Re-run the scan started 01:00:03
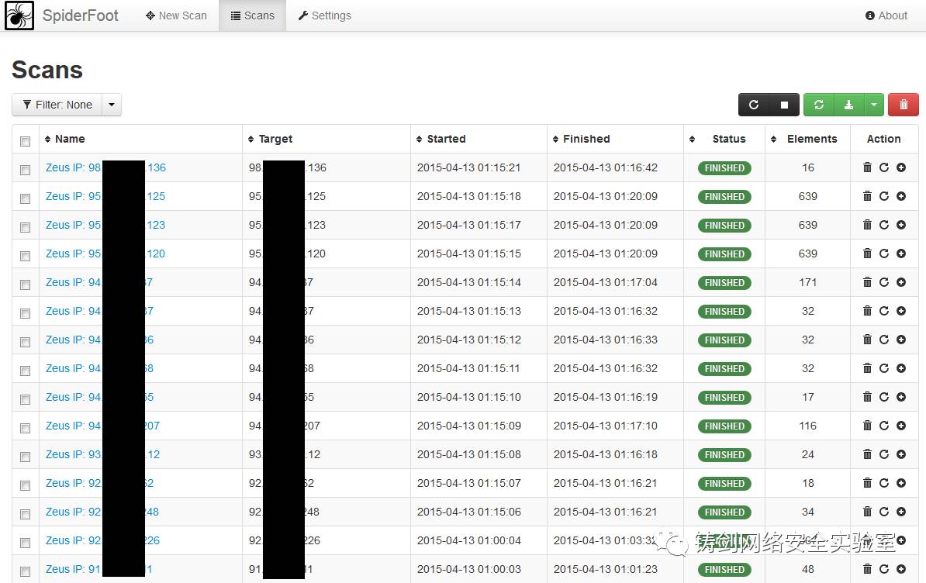This screenshot has height=583, width=926. click(884, 569)
